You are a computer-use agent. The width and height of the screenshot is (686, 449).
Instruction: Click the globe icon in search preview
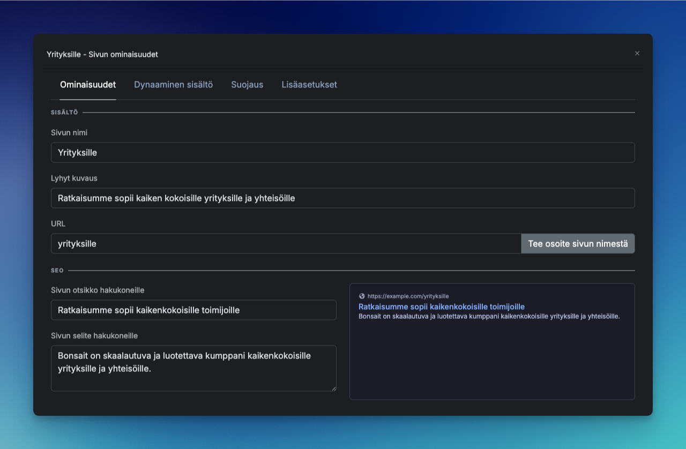[x=362, y=296]
